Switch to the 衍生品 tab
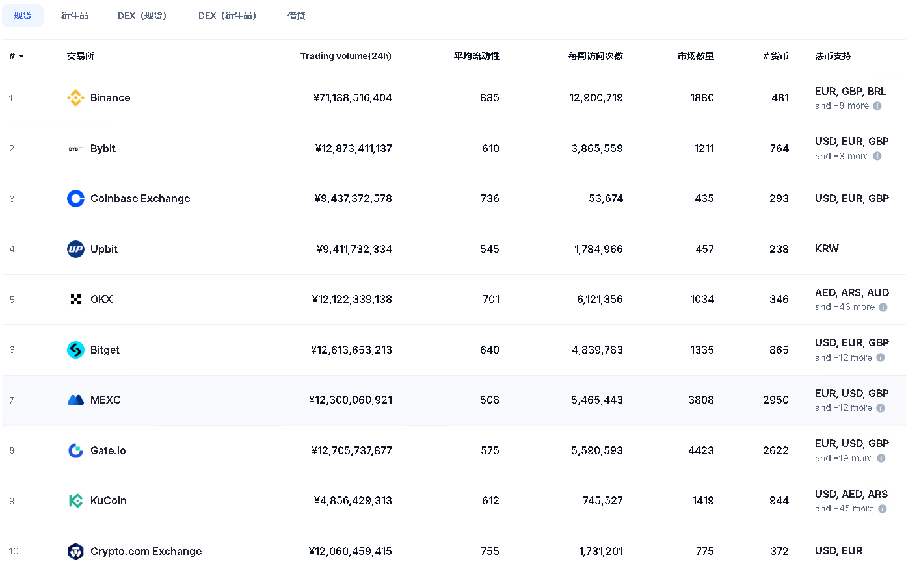The height and width of the screenshot is (566, 906). click(x=75, y=16)
